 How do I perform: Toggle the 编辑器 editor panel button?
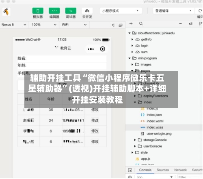pyautogui.click(x=54, y=11)
